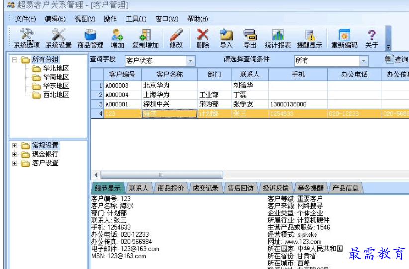Image resolution: width=409 pixels, height=269 pixels.
Task: Collapse the 所有分组 tree node
Action: (x=15, y=60)
